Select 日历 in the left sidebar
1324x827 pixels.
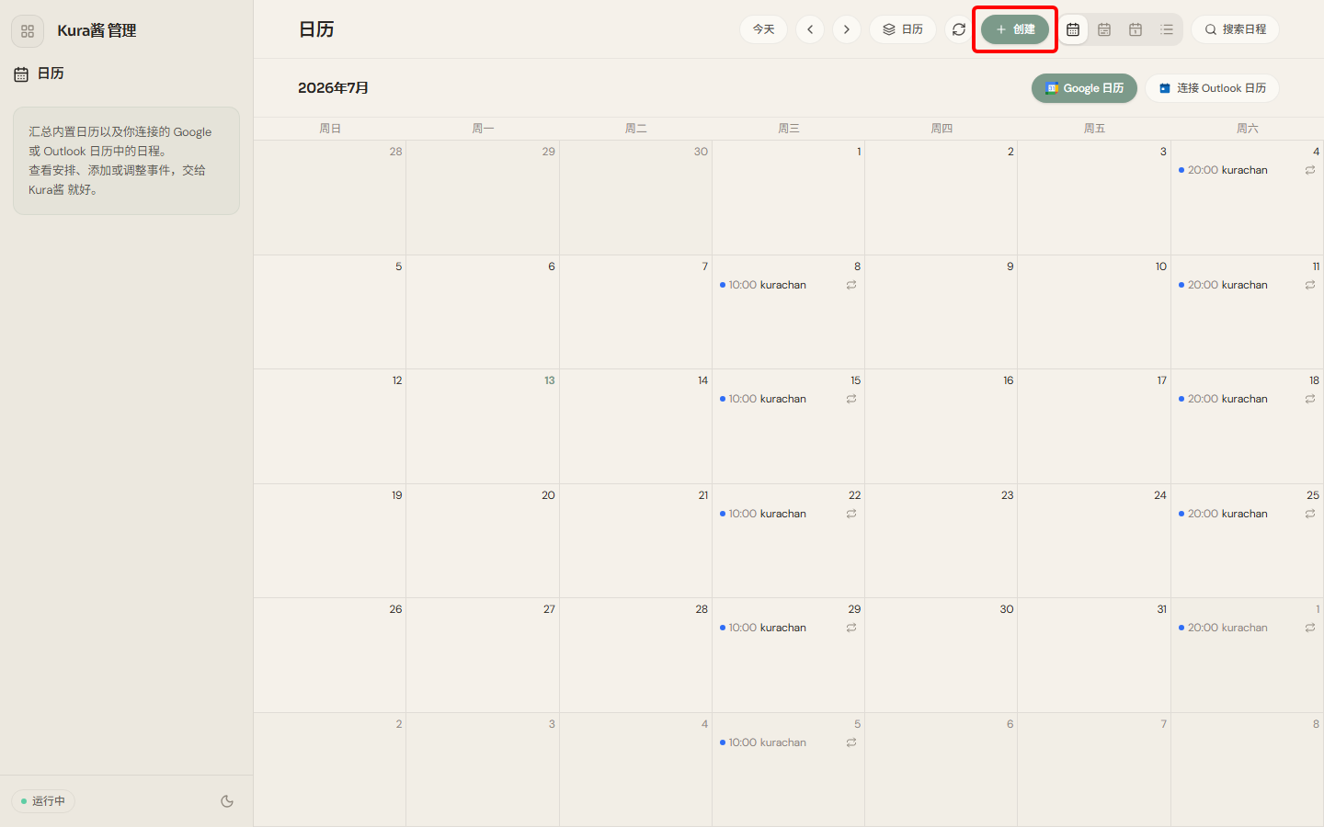[x=39, y=74]
